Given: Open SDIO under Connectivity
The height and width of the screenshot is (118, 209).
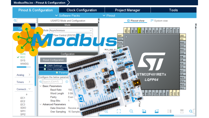Looking at the screenshot, I should click(x=23, y=108).
